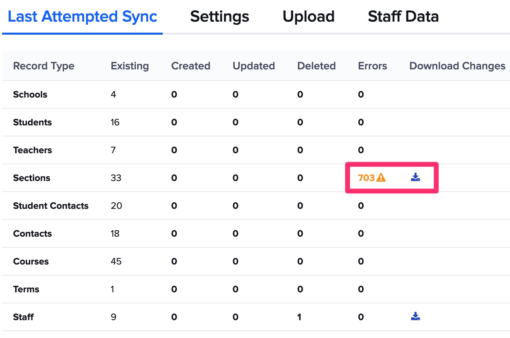Click the Students record type label
Image resolution: width=510 pixels, height=338 pixels.
click(x=32, y=122)
